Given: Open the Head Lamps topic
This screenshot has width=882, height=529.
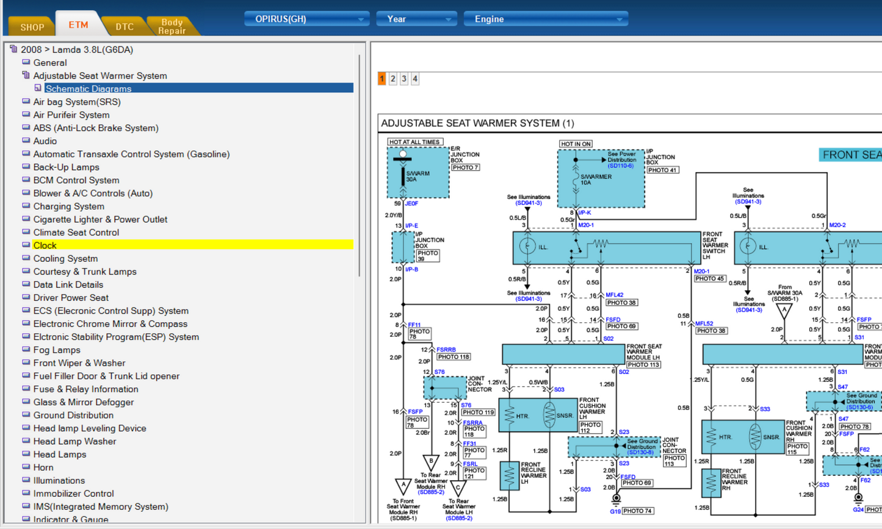Looking at the screenshot, I should click(60, 455).
